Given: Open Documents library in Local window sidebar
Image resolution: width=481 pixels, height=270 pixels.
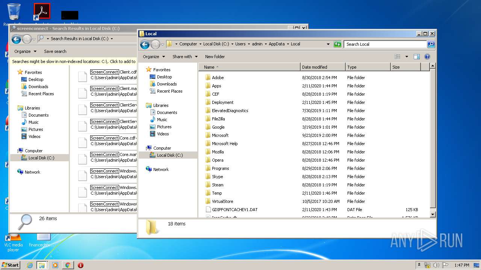Looking at the screenshot, I should [x=167, y=112].
